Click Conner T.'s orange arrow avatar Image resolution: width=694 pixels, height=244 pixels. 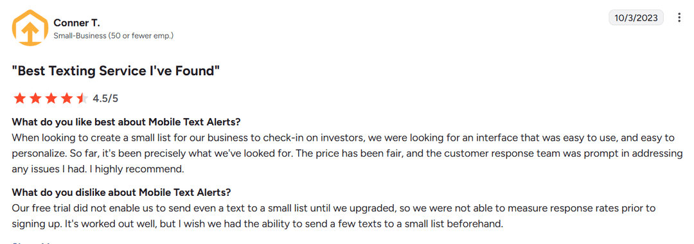30,28
